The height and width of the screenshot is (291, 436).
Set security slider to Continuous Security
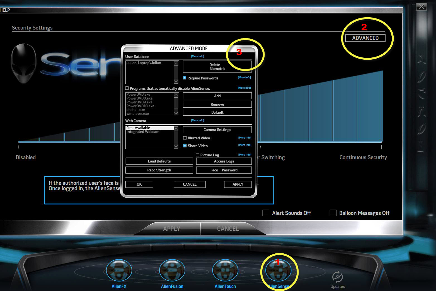[363, 157]
